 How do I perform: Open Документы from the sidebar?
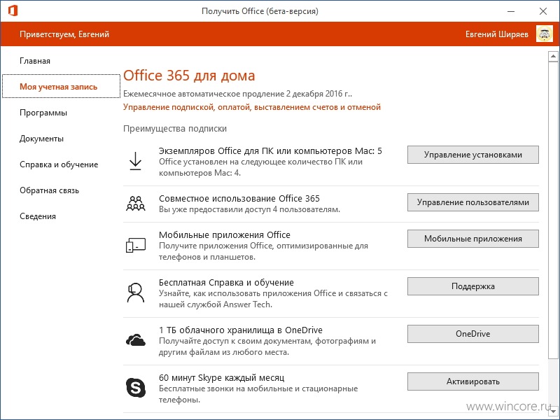coord(41,139)
